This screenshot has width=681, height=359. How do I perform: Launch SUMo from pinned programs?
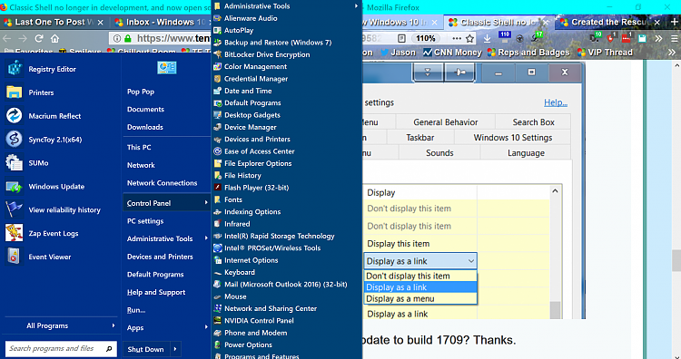click(39, 163)
